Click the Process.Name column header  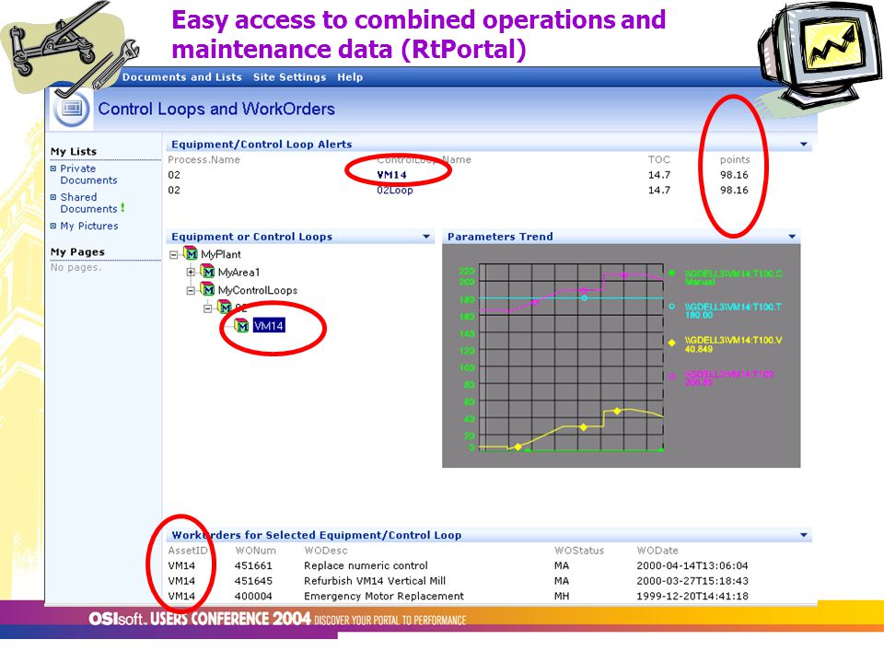[204, 160]
